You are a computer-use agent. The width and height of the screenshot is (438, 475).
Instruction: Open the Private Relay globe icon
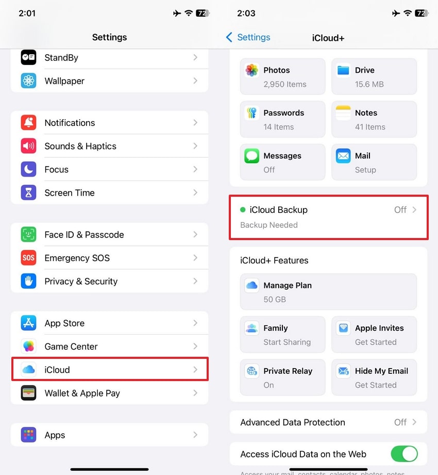pos(251,371)
